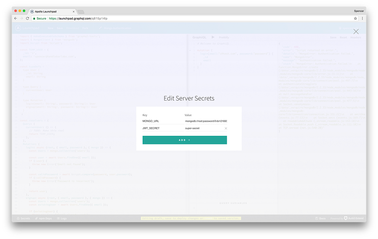This screenshot has height=239, width=378.
Task: Run the query with the GraphiQL play button
Action: coord(213,37)
